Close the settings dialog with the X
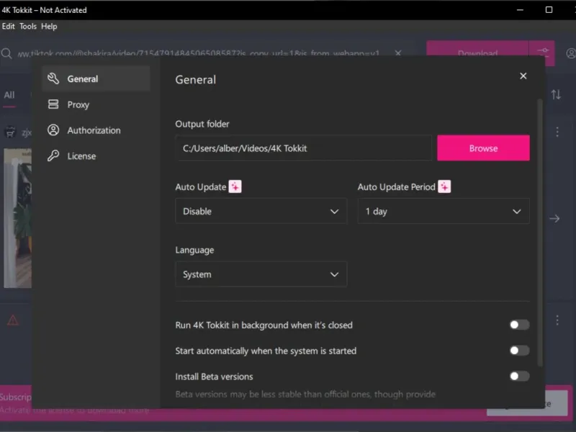The image size is (576, 432). (523, 76)
